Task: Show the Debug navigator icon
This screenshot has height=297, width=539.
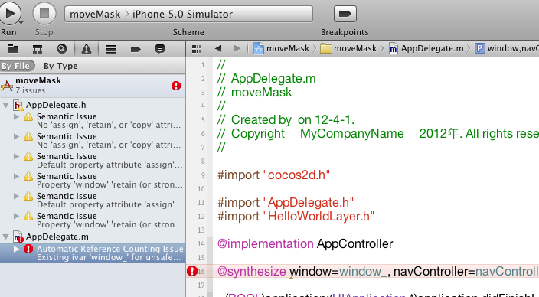Action: [x=111, y=49]
